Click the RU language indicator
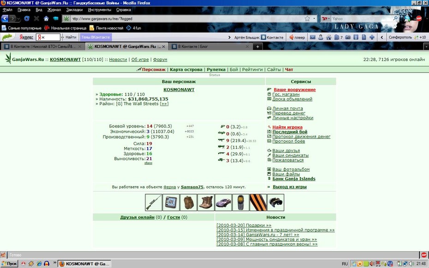Viewport: 429px width, 268px height. pyautogui.click(x=345, y=264)
